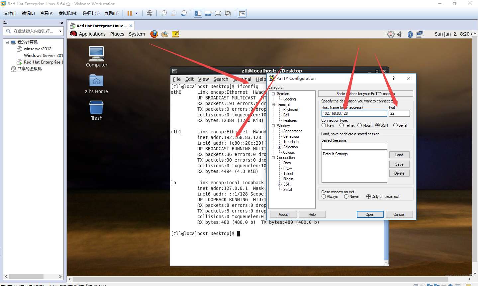Click the Host Name input field

coord(354,113)
